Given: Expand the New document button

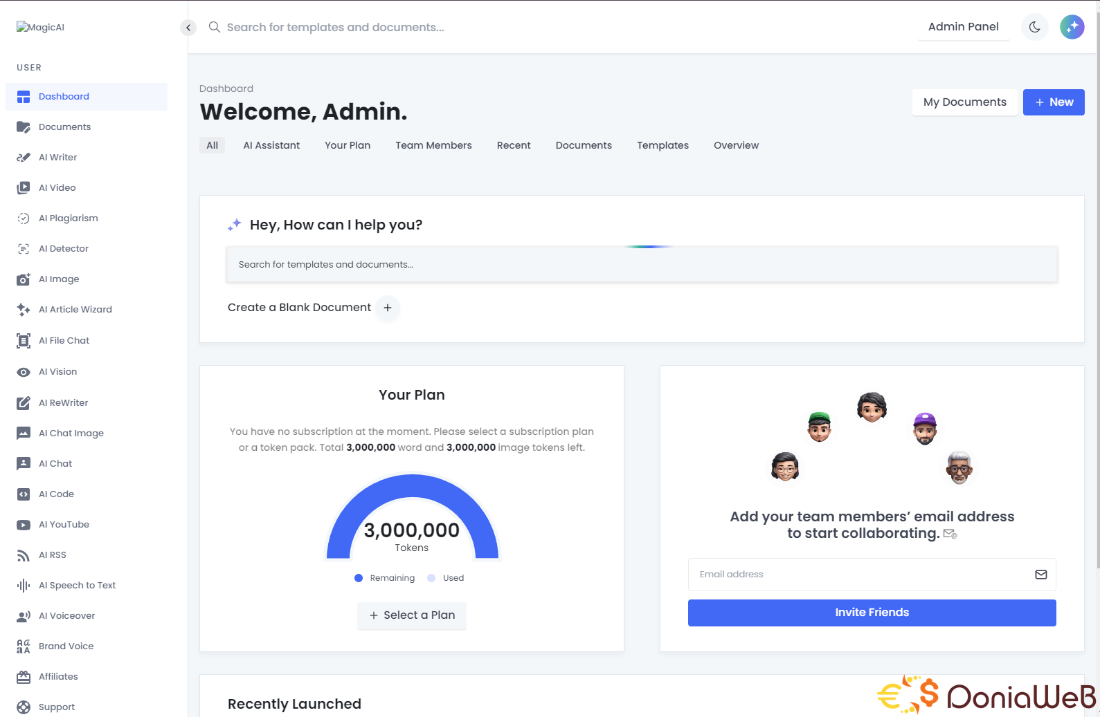Looking at the screenshot, I should pos(1053,102).
